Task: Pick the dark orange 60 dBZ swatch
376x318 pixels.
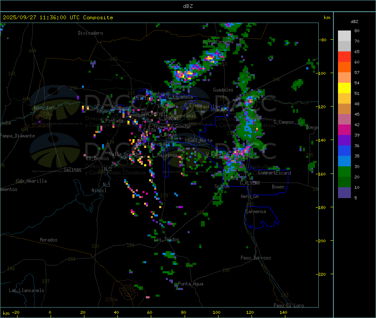Action: coord(344,67)
